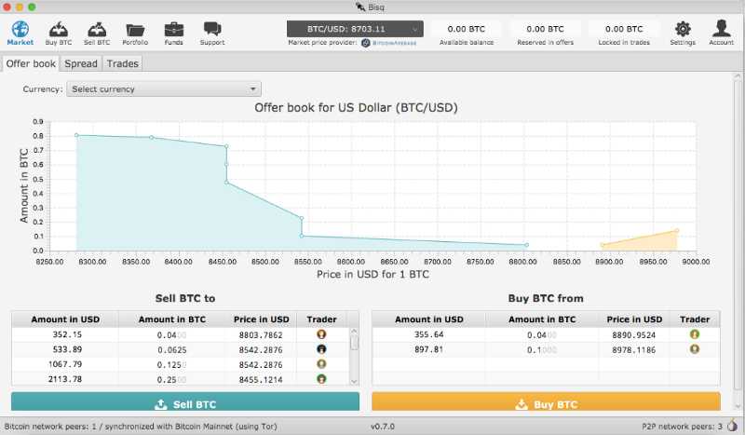
Task: Select the 0.125 BTC amount cell
Action: [x=172, y=364]
